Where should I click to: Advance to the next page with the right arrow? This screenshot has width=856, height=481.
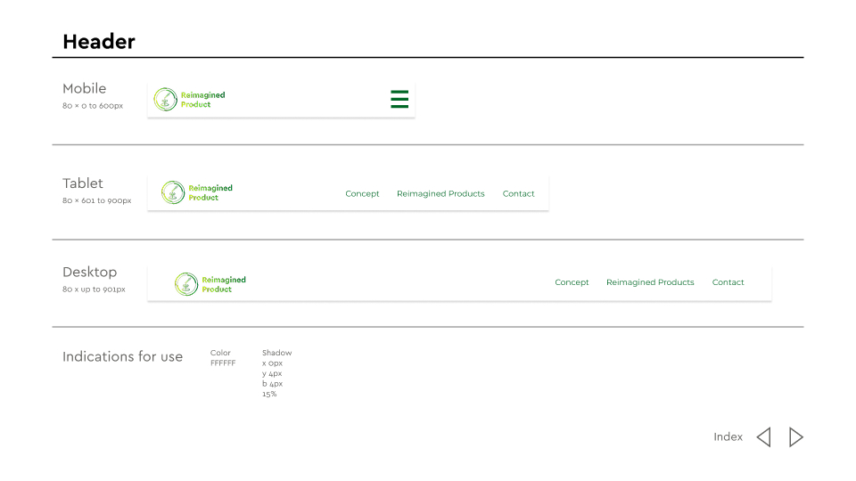coord(796,437)
